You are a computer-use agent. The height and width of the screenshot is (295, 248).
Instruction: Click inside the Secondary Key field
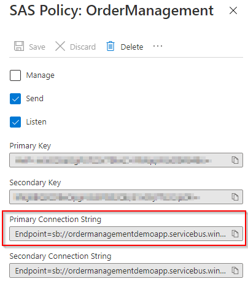pyautogui.click(x=126, y=197)
